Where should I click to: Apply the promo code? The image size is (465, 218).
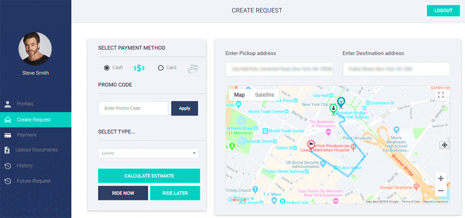tap(184, 109)
